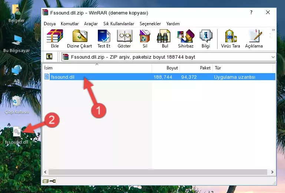Click the 94,372 packed size cell
Image resolution: width=285 pixels, height=193 pixels.
pos(189,77)
